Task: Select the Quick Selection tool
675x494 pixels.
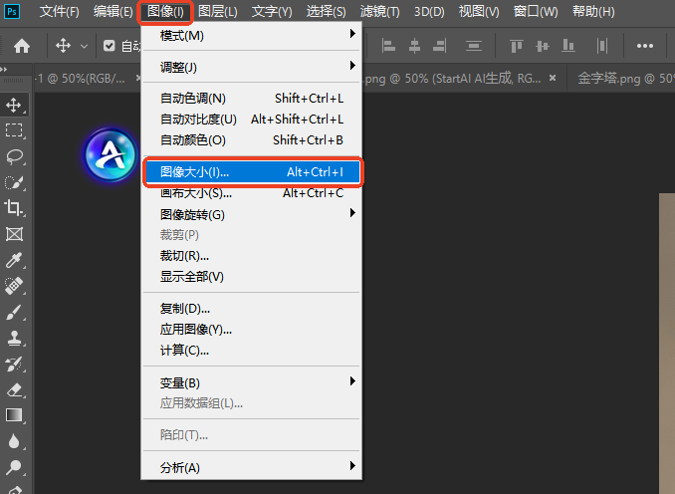Action: (14, 182)
